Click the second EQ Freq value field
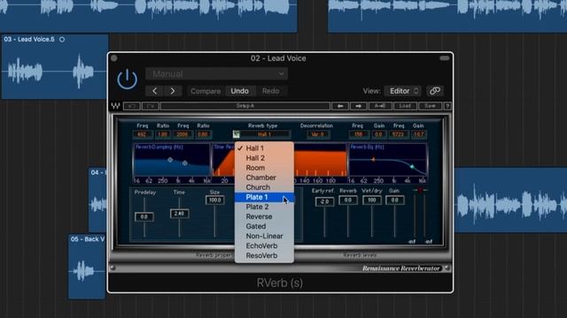 point(399,134)
